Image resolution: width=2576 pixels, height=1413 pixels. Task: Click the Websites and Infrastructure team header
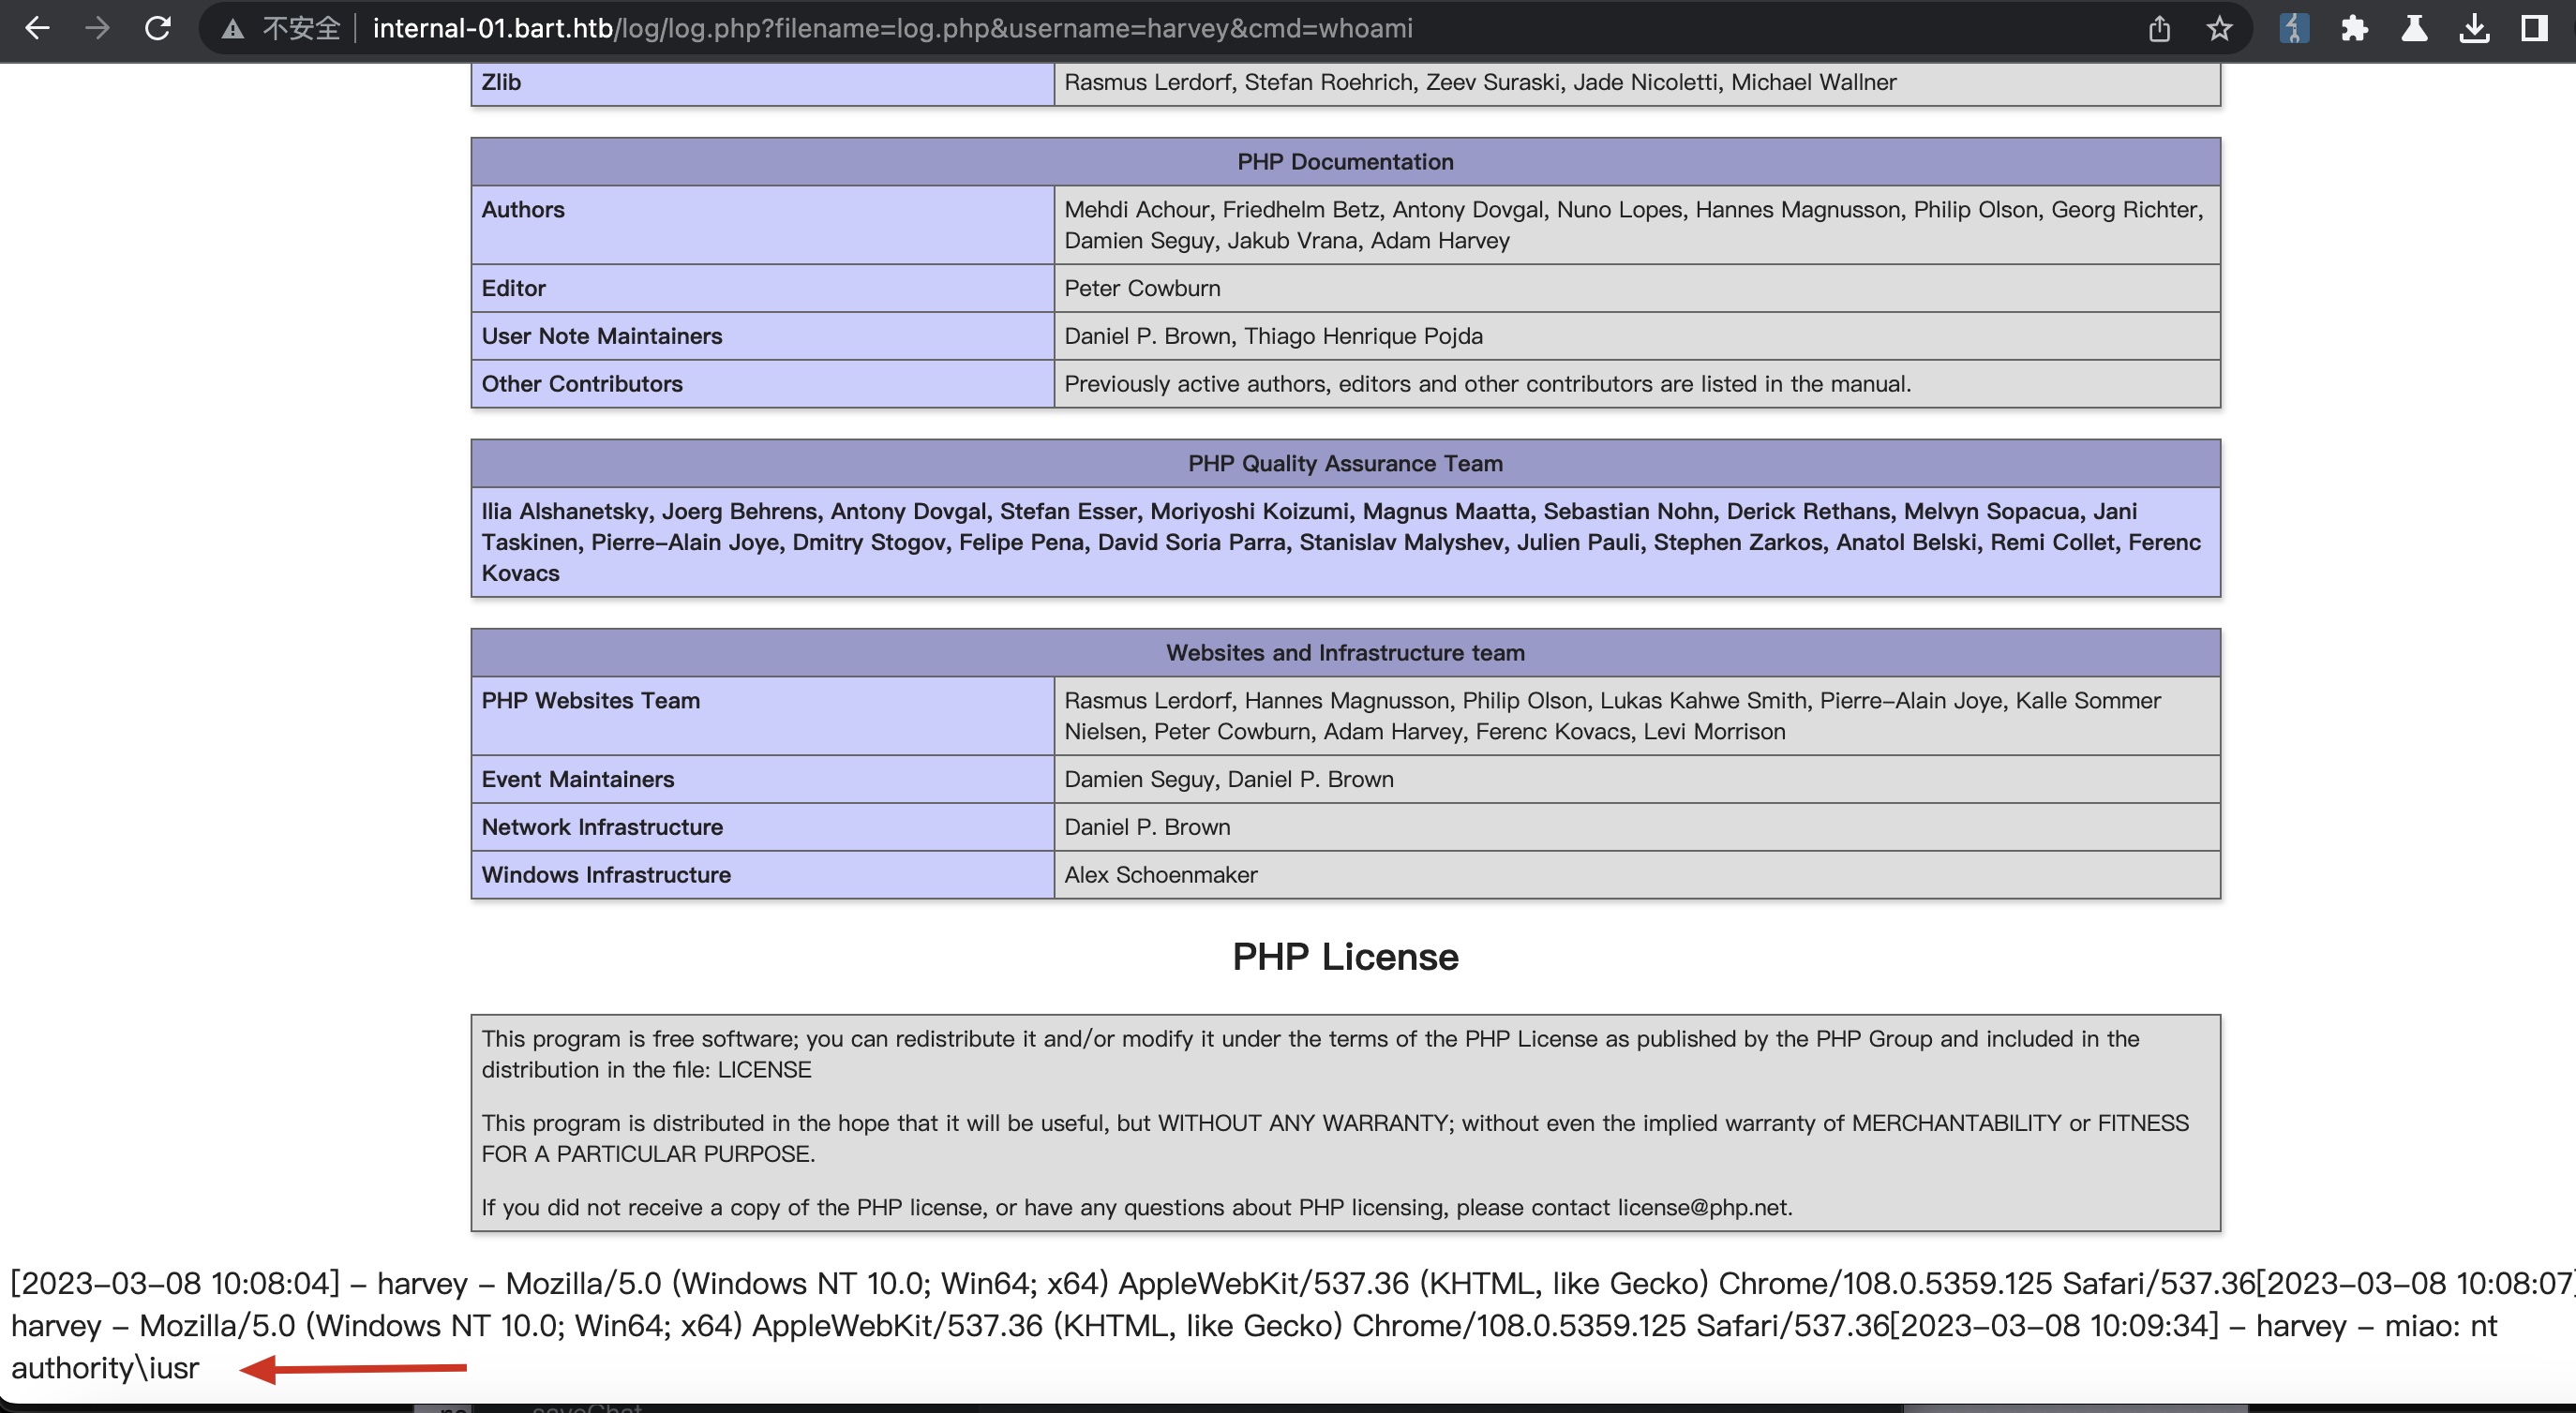pyautogui.click(x=1345, y=652)
